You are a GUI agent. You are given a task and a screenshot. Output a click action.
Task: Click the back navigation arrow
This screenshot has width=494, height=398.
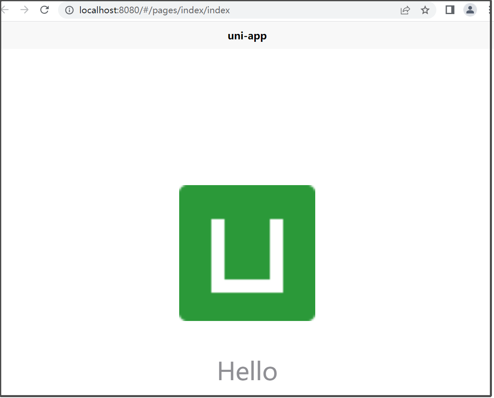tap(5, 10)
